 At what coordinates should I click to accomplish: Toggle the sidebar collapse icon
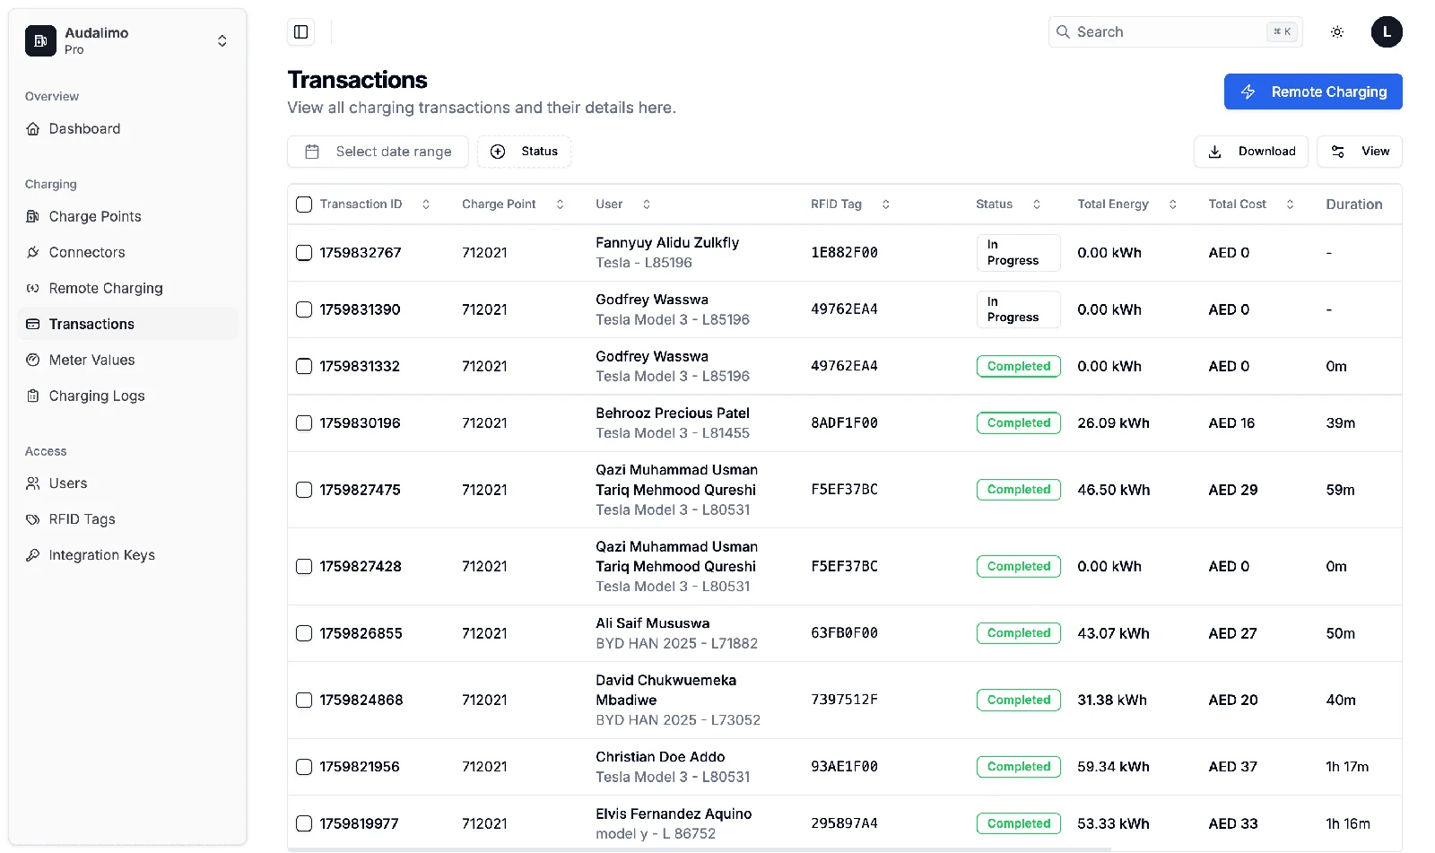301,32
